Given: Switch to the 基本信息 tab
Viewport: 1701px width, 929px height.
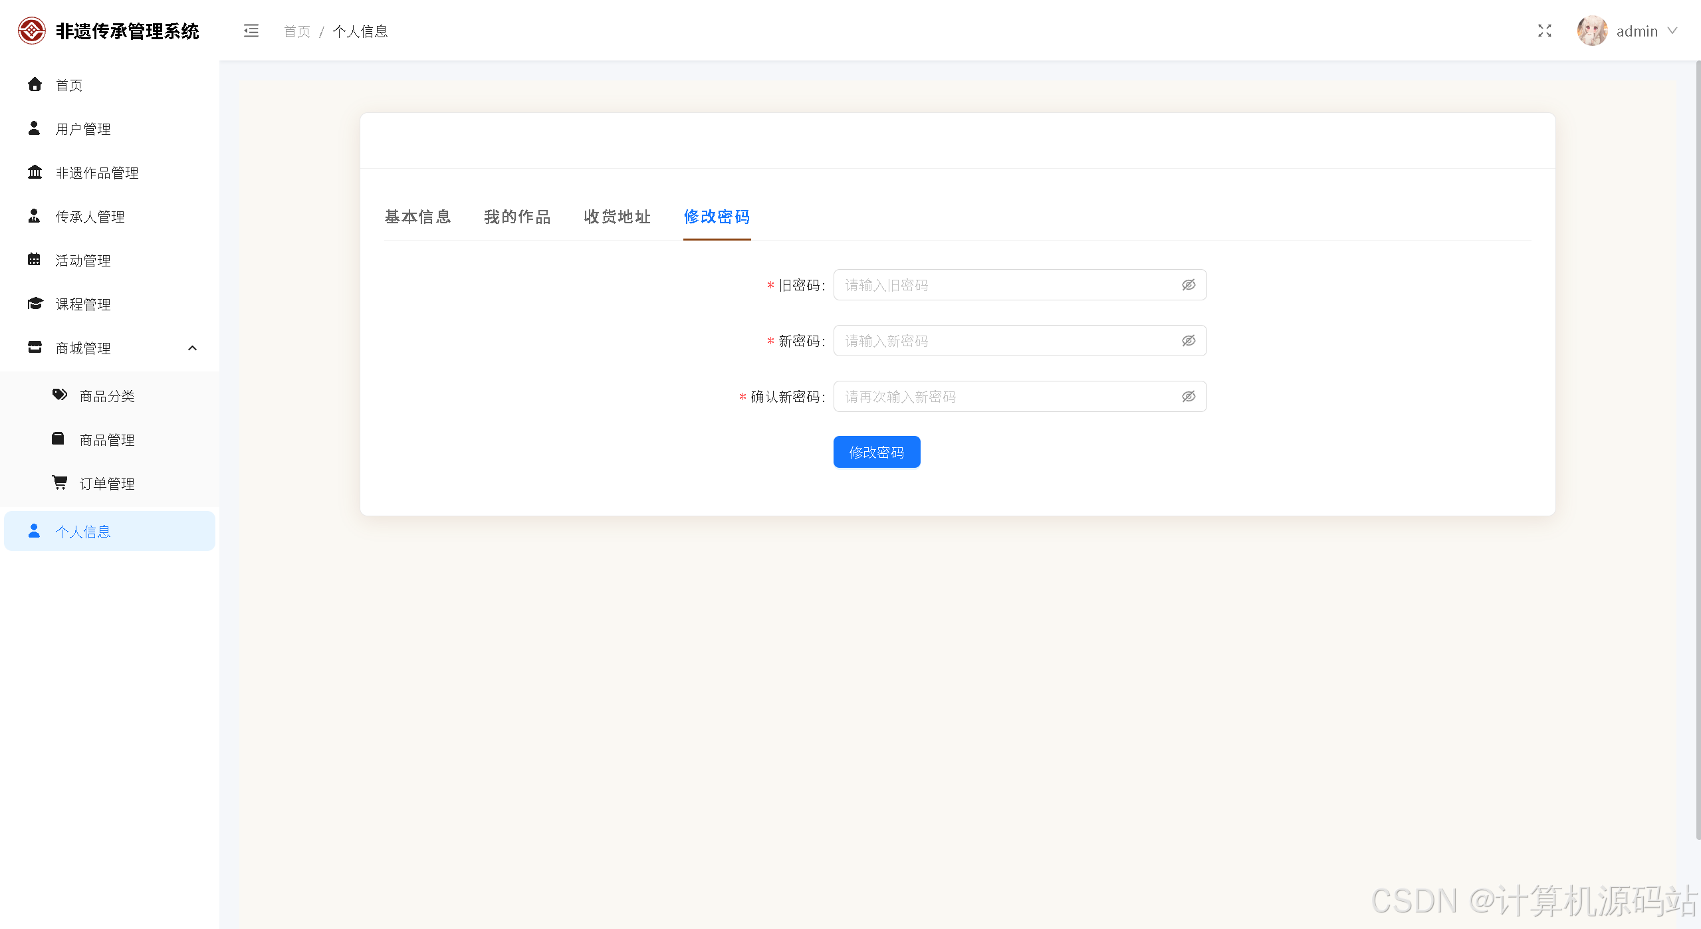Looking at the screenshot, I should click(417, 217).
